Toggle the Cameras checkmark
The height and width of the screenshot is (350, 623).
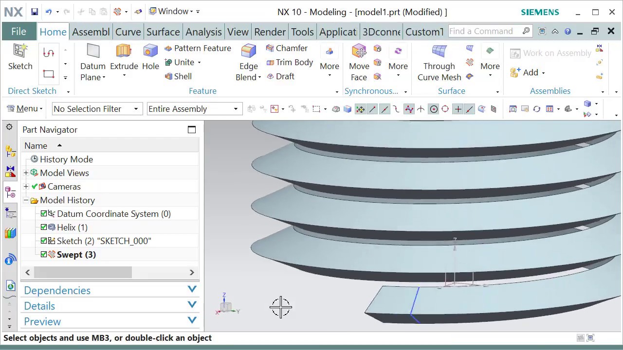(x=35, y=187)
